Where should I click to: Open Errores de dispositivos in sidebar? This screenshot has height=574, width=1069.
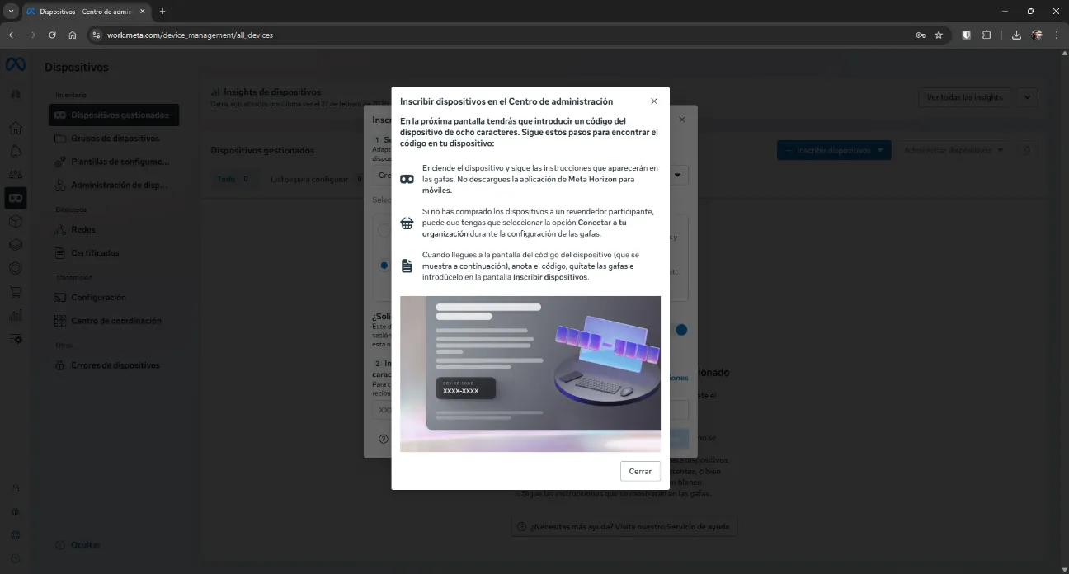114,365
